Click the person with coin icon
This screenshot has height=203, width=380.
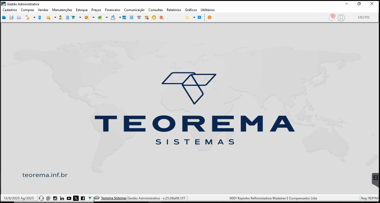(x=61, y=18)
